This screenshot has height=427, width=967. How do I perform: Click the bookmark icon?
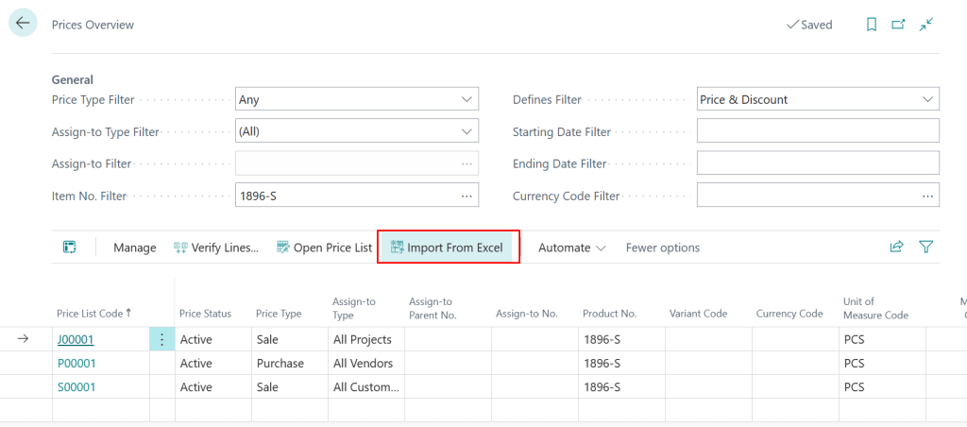(872, 25)
